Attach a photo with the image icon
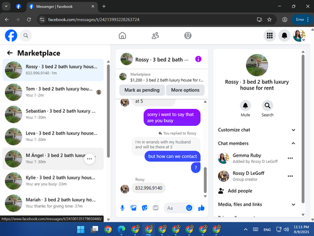This screenshot has width=314, height=236. pyautogui.click(x=133, y=208)
